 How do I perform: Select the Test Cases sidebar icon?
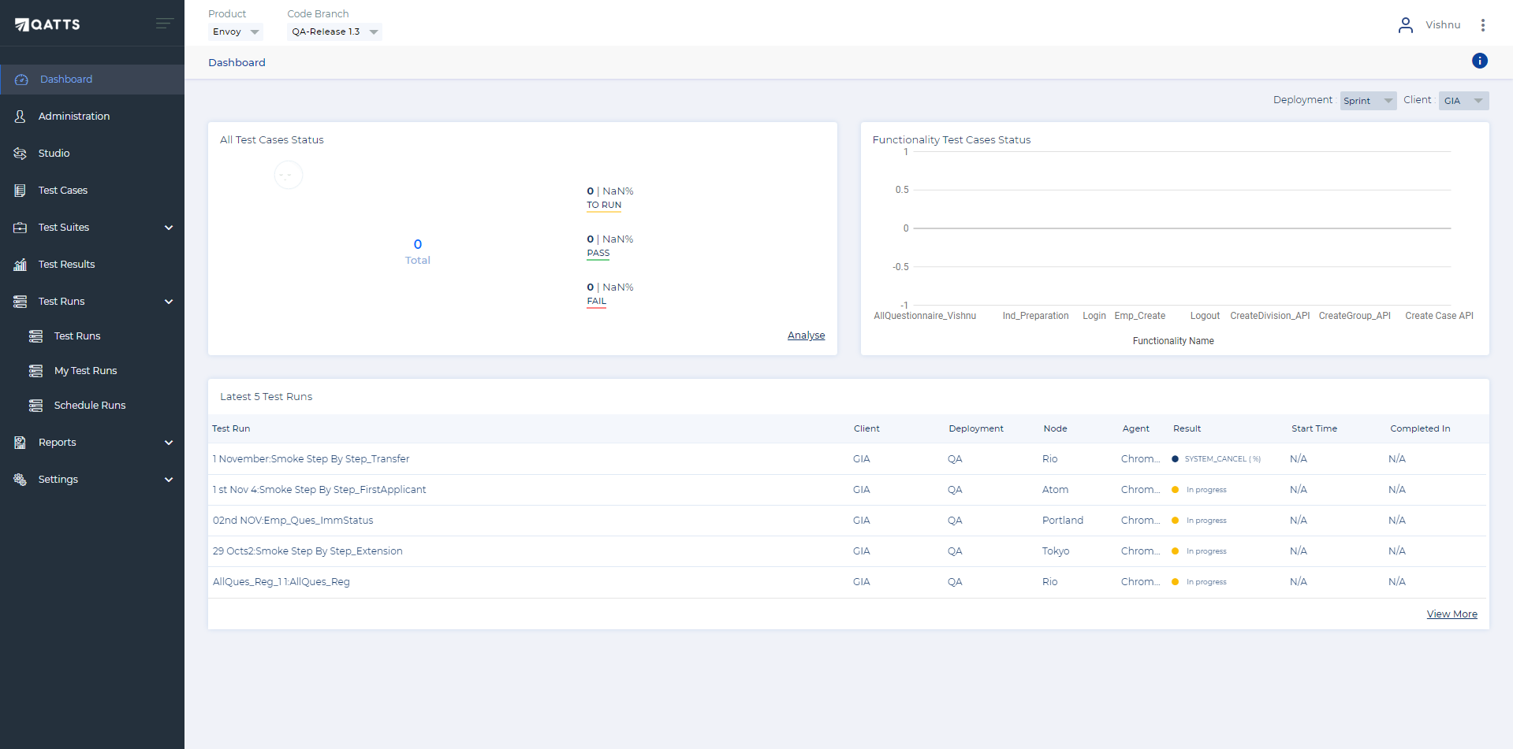pyautogui.click(x=20, y=190)
